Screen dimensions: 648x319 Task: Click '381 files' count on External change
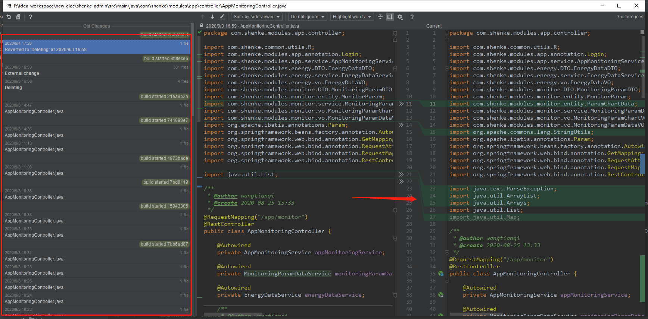tap(181, 67)
